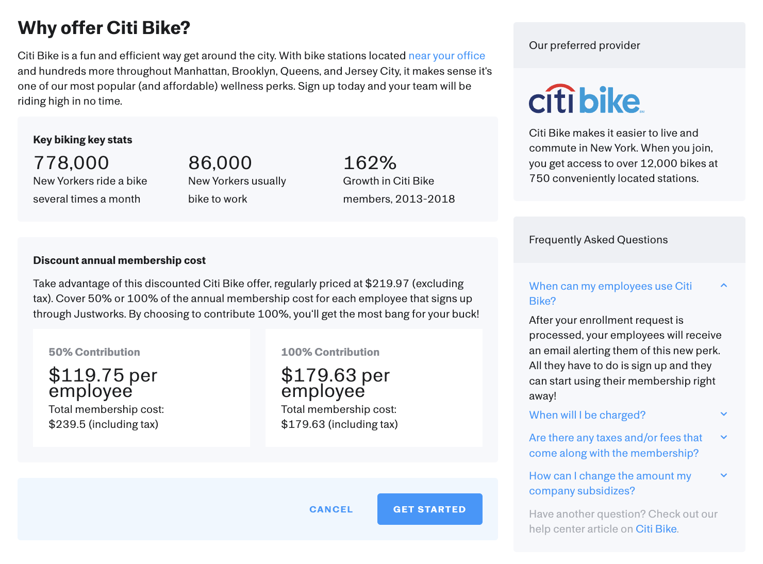Select the 50% Contribution option card
This screenshot has width=763, height=564.
[x=141, y=388]
